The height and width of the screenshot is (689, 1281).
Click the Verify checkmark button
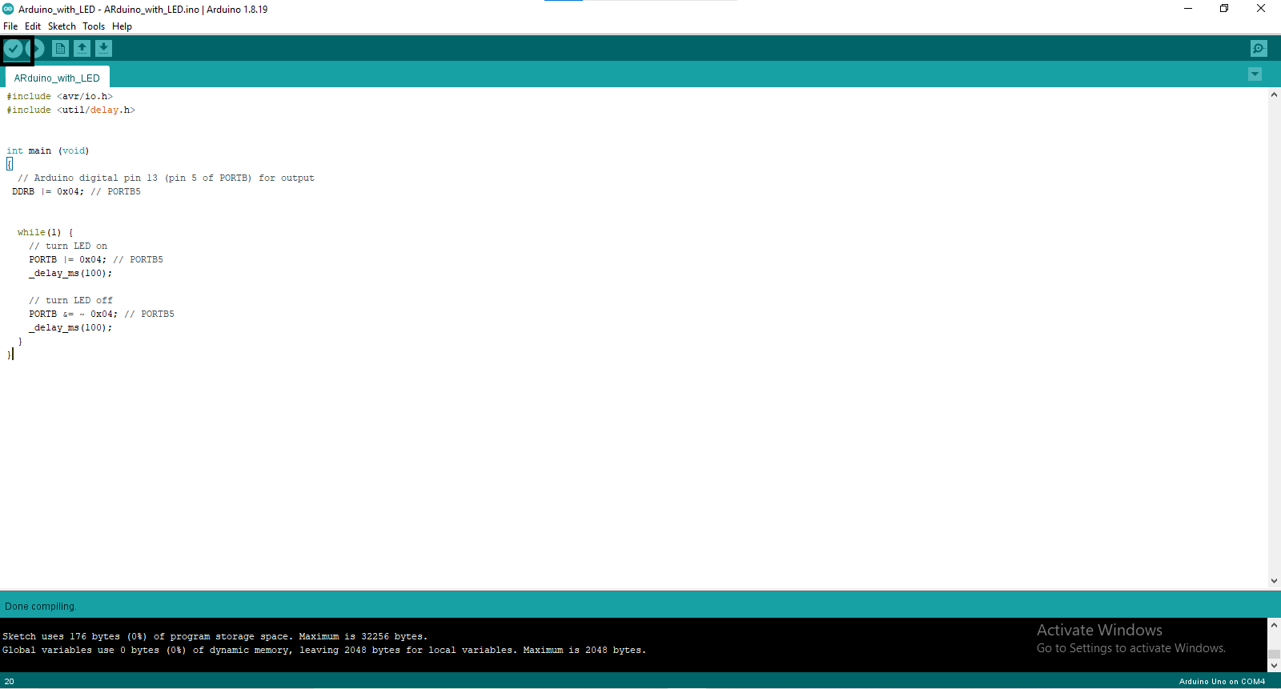[x=14, y=49]
